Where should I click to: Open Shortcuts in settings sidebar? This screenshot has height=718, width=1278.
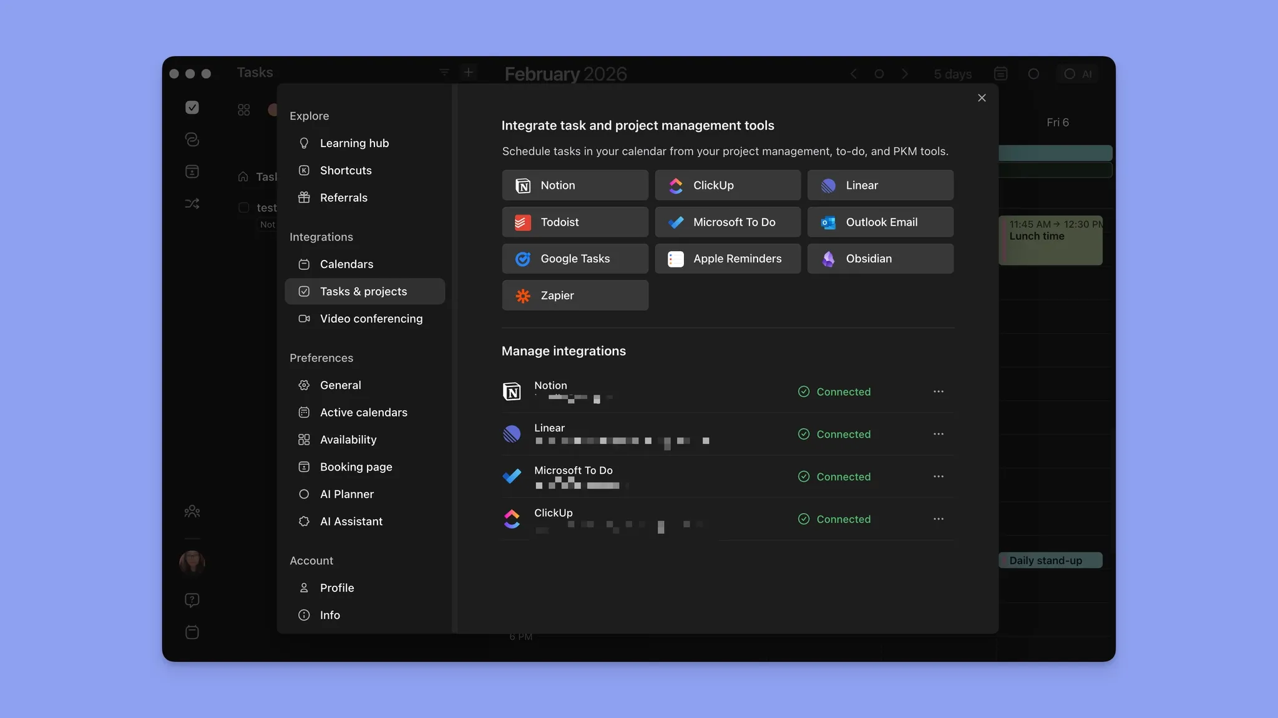pos(364,170)
